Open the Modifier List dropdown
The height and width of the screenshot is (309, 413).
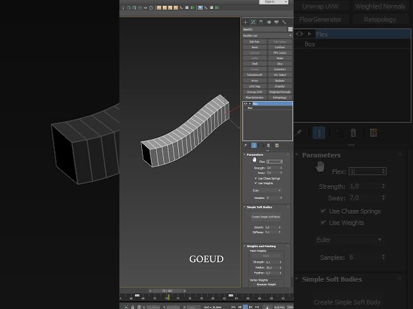coord(267,35)
